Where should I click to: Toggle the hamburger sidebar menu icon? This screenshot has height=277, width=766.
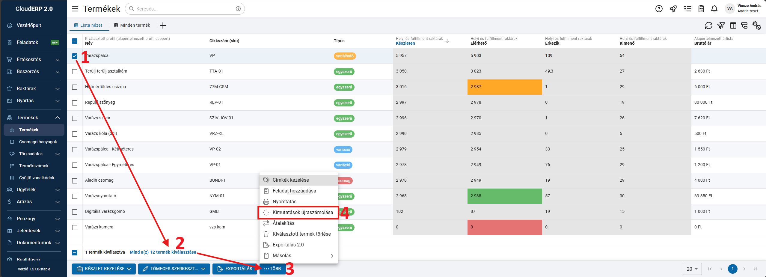click(75, 9)
